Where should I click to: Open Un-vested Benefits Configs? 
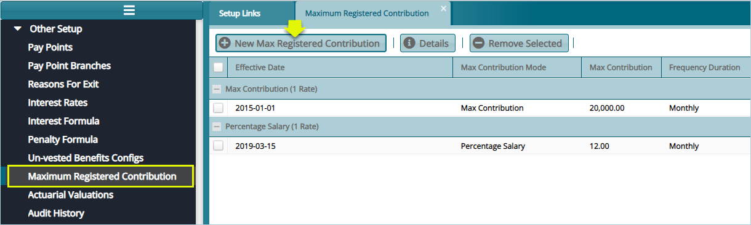[86, 158]
